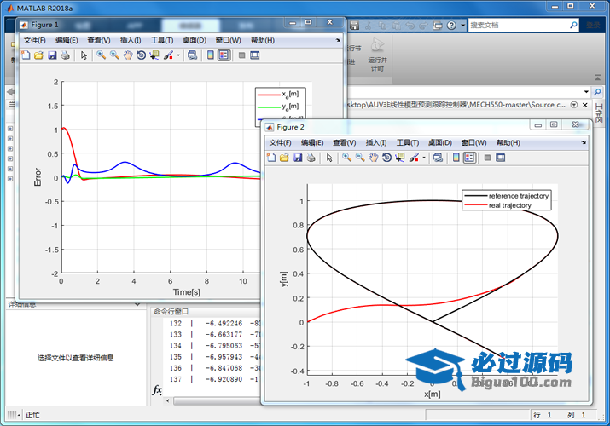610x426 pixels.
Task: Open brush color dropdown arrow in Figure 1
Action: [178, 55]
